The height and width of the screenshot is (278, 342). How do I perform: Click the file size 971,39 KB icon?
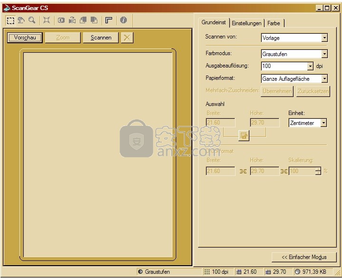pyautogui.click(x=297, y=272)
